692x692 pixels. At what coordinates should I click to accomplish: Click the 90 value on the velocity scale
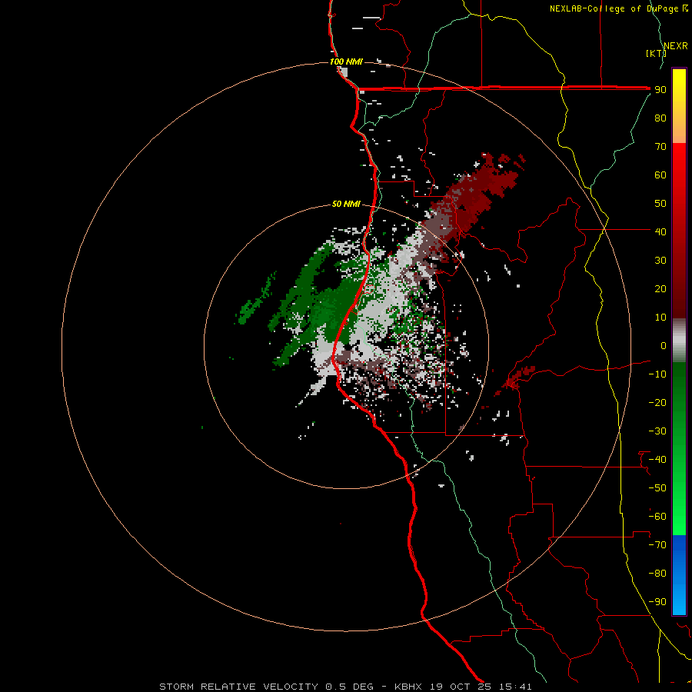tap(660, 90)
